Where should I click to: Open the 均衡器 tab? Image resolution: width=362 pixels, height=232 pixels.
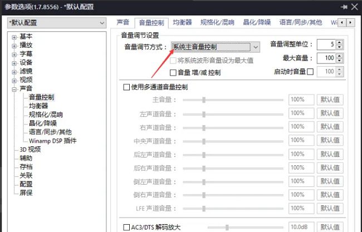(182, 22)
